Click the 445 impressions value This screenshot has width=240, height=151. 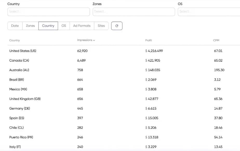[x=80, y=109]
